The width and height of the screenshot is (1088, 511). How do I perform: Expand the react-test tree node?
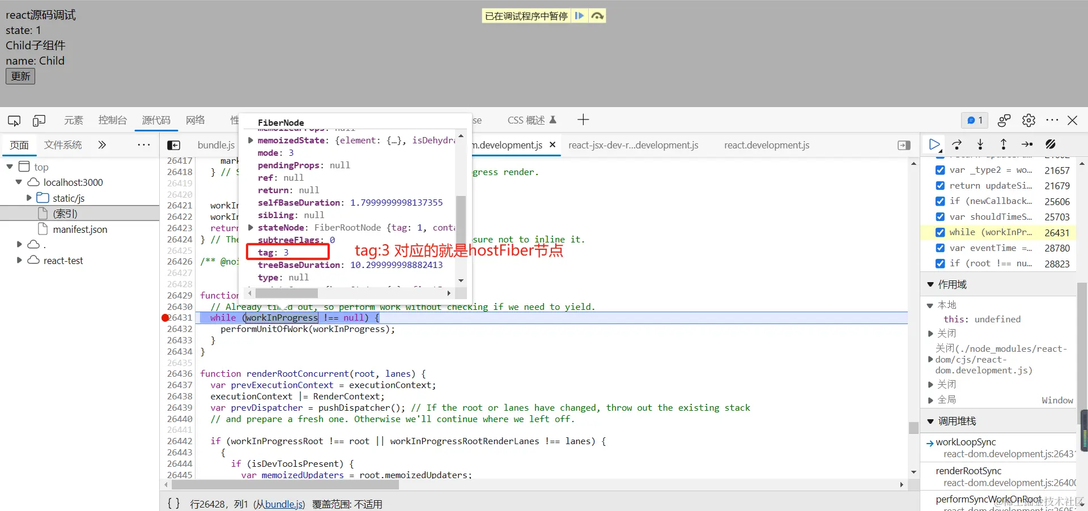tap(19, 260)
